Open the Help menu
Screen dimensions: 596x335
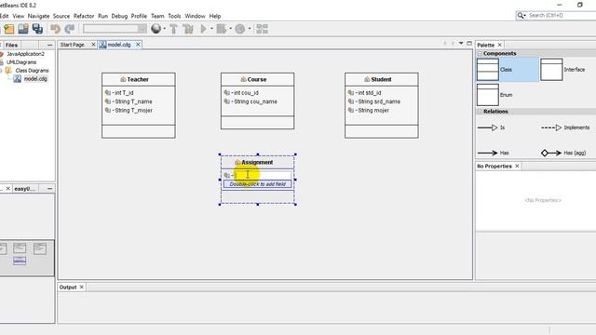(x=215, y=16)
